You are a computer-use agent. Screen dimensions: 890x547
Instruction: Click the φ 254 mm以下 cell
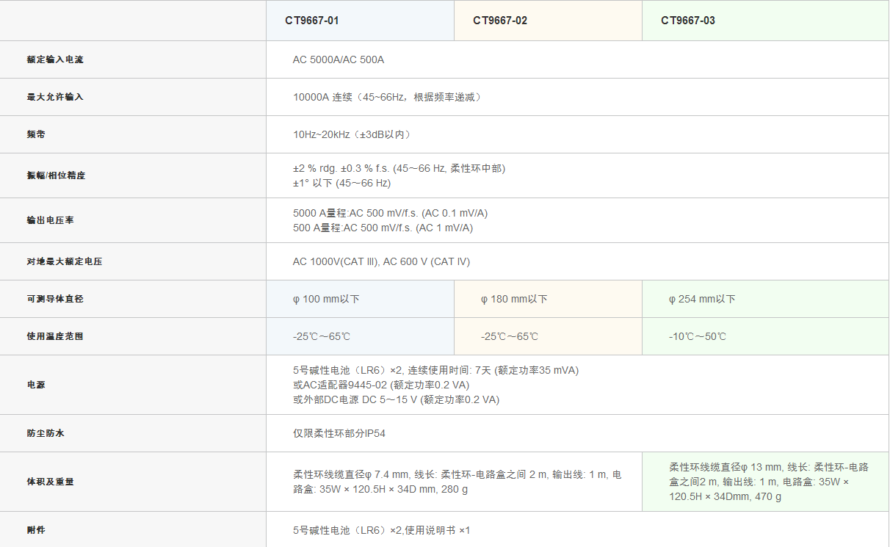pyautogui.click(x=702, y=300)
